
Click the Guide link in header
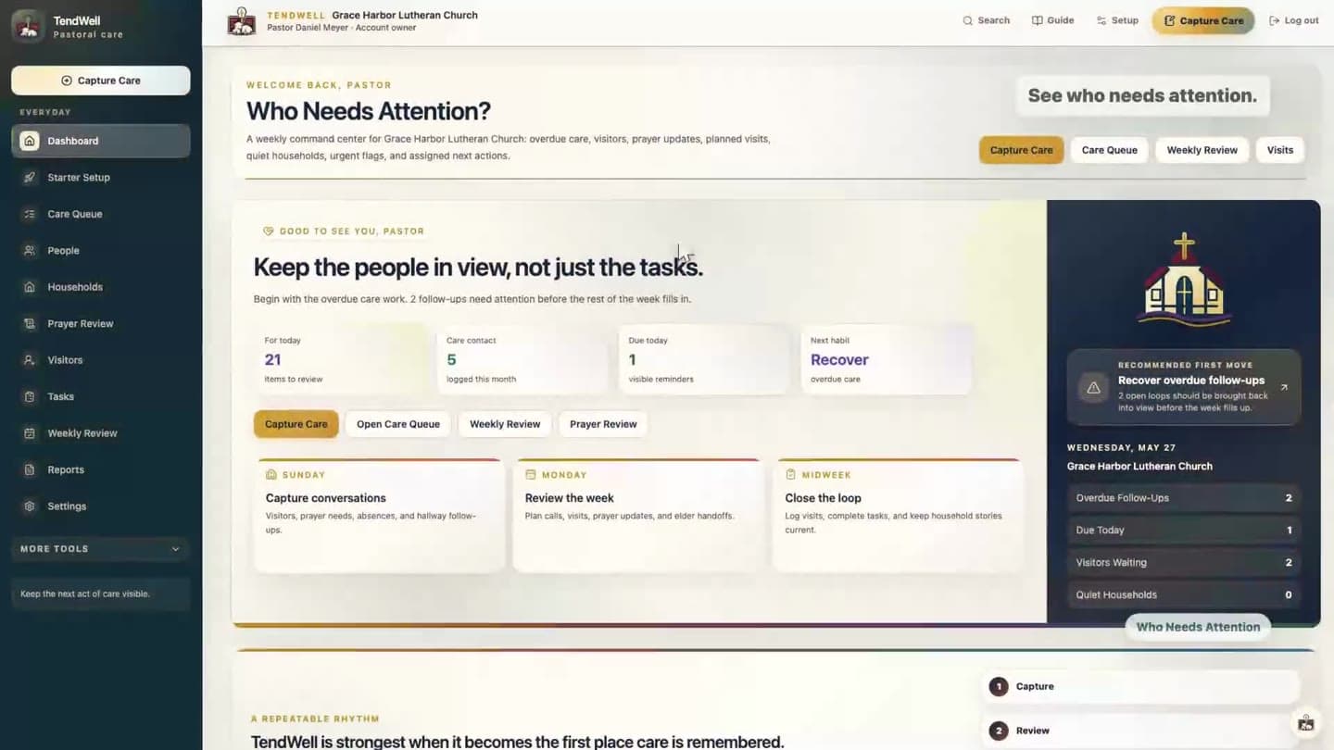(x=1053, y=20)
